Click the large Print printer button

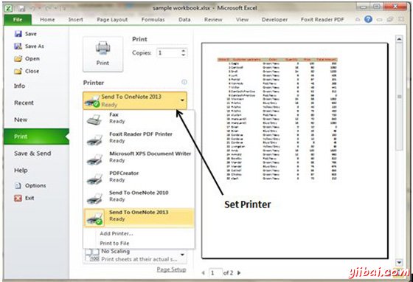[x=103, y=54]
